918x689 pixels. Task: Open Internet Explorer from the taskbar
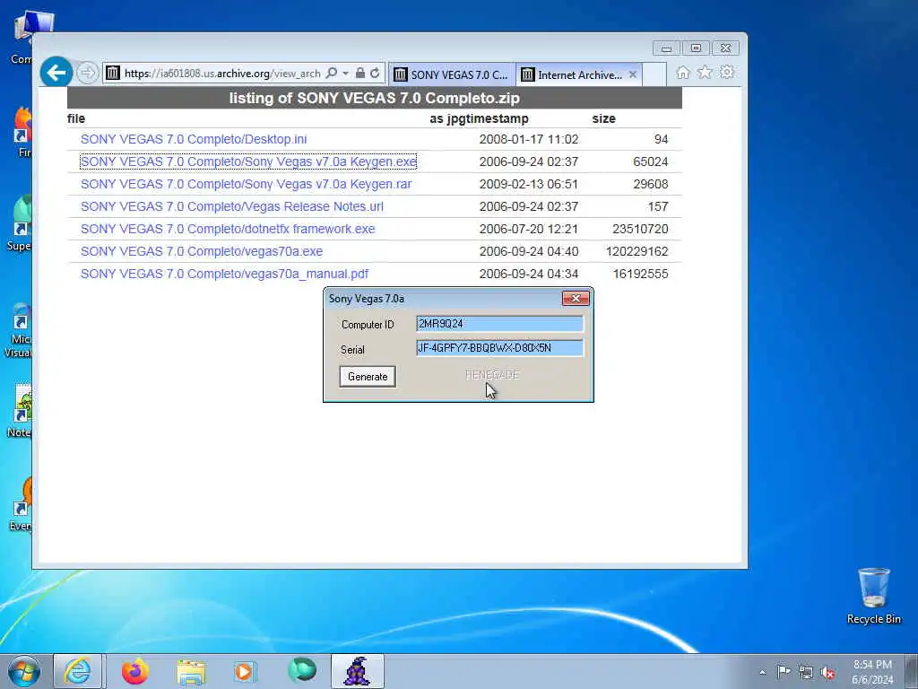(x=78, y=671)
